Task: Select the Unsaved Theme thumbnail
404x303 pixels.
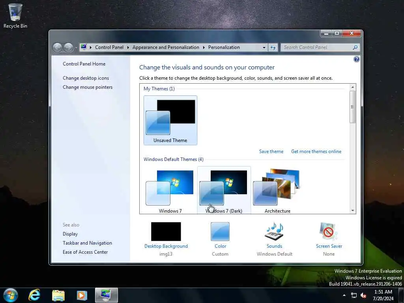Action: (x=170, y=120)
